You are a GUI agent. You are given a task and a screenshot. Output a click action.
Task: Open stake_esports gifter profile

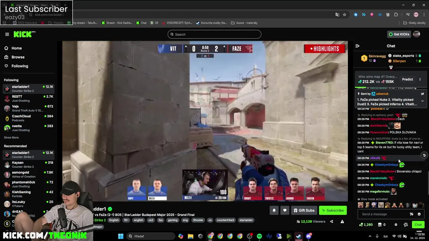pyautogui.click(x=403, y=56)
